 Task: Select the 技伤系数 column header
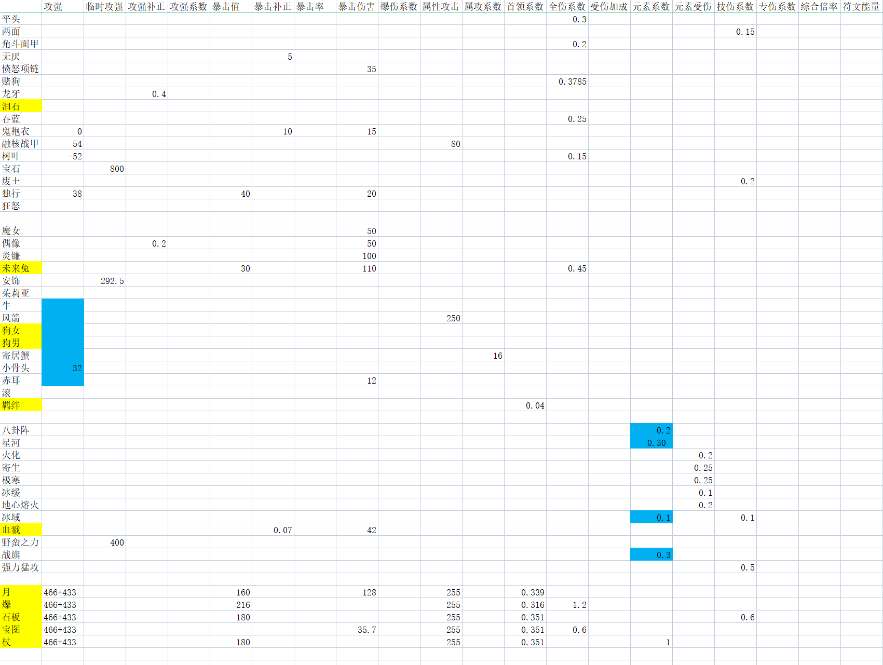(x=736, y=6)
